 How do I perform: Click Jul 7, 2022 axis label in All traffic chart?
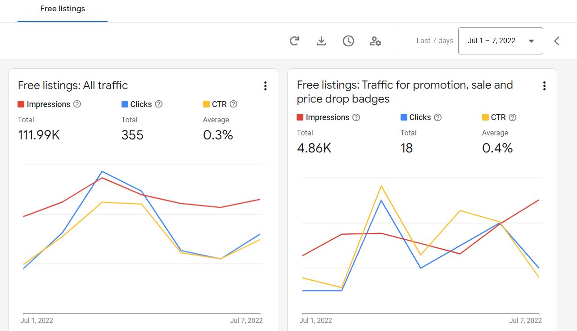pyautogui.click(x=246, y=321)
